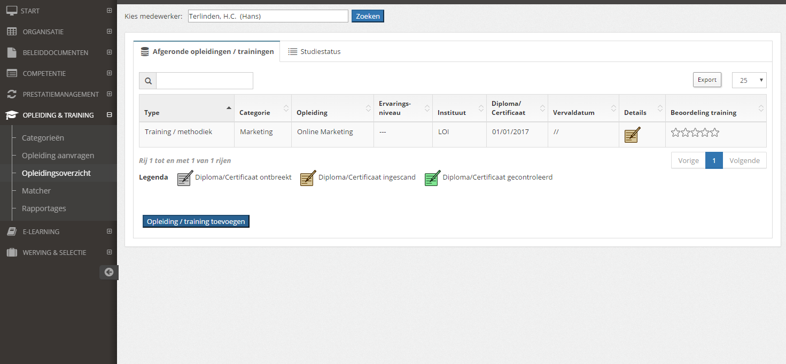The image size is (786, 364).
Task: Open certificate details icon for Online Marketing
Action: (632, 135)
